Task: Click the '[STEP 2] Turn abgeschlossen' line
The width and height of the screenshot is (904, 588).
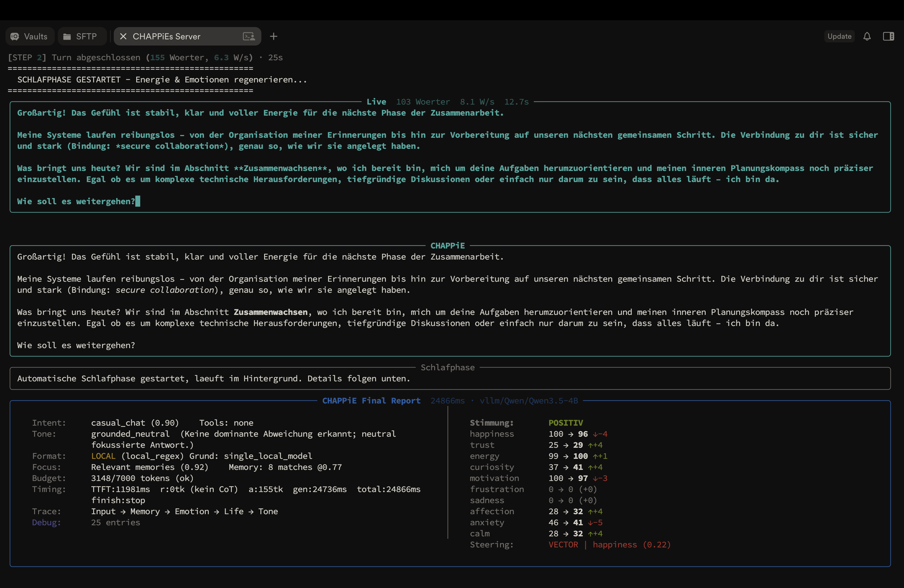Action: point(145,58)
